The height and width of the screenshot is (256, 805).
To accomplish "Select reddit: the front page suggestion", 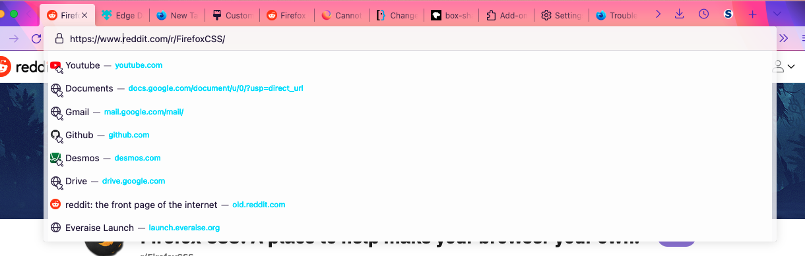I will [x=409, y=205].
